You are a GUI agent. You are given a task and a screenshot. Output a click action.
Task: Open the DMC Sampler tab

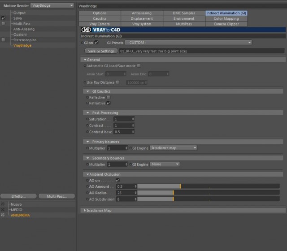tap(184, 13)
